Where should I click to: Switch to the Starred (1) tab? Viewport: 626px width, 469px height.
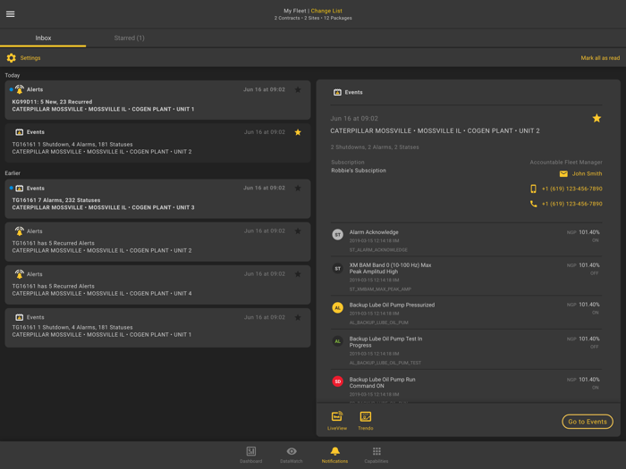click(x=129, y=38)
